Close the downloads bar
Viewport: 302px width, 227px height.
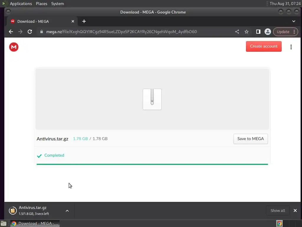[x=295, y=210]
